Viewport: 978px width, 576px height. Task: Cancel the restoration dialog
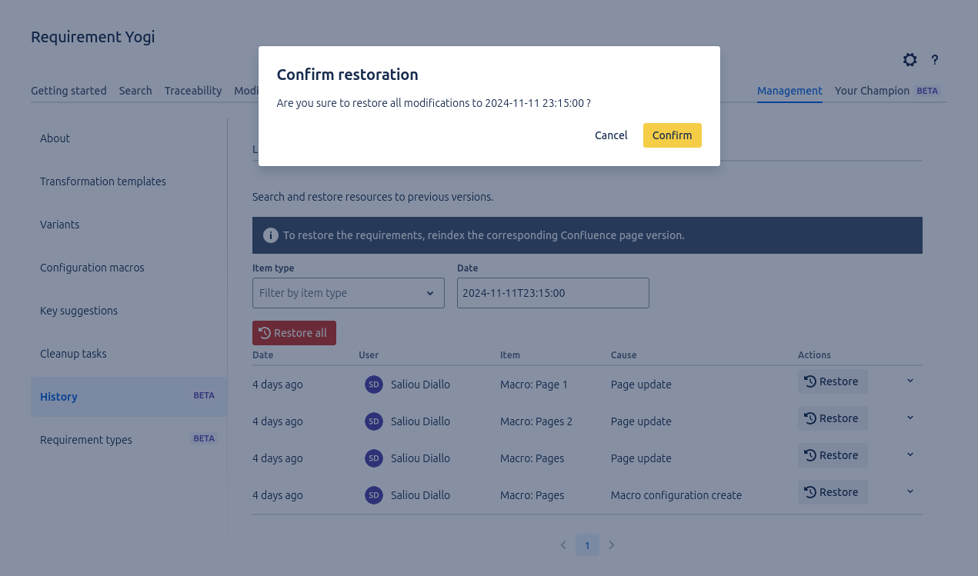pos(611,135)
